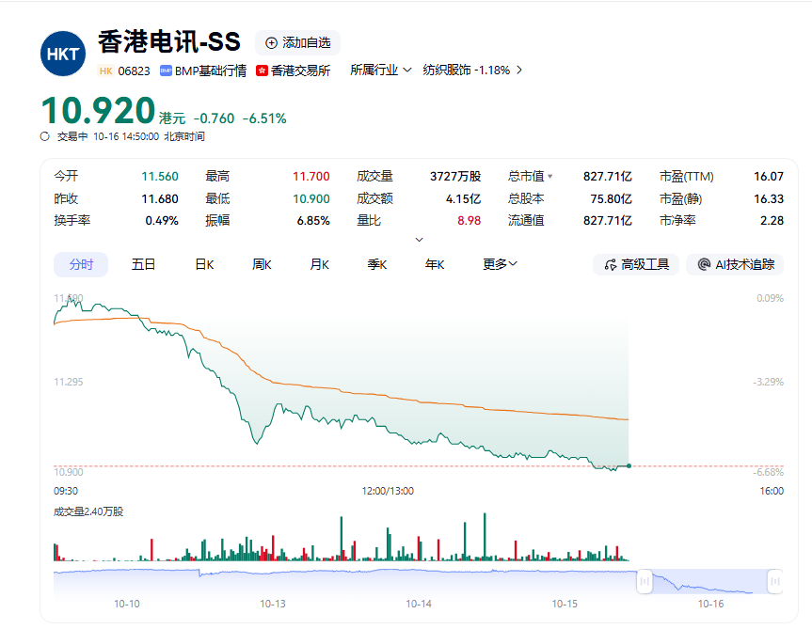Click the 流通值 value 827.71亿
The width and height of the screenshot is (812, 629).
(x=608, y=221)
